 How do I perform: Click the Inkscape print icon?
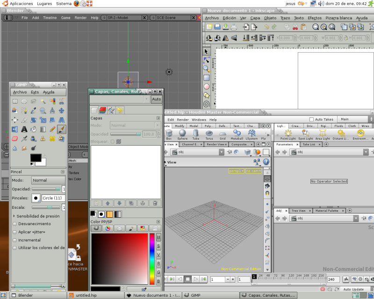coord(234,27)
